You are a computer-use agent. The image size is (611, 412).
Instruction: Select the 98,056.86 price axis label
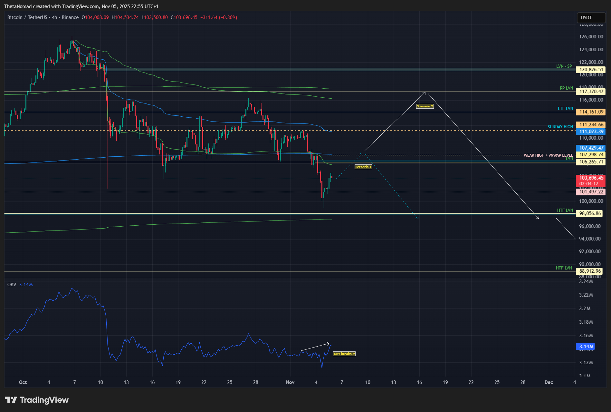(x=590, y=213)
